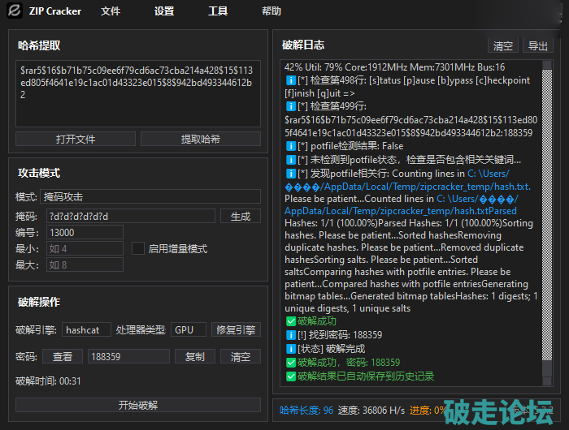The height and width of the screenshot is (430, 569).
Task: Copy the password with 复制 button
Action: point(195,356)
